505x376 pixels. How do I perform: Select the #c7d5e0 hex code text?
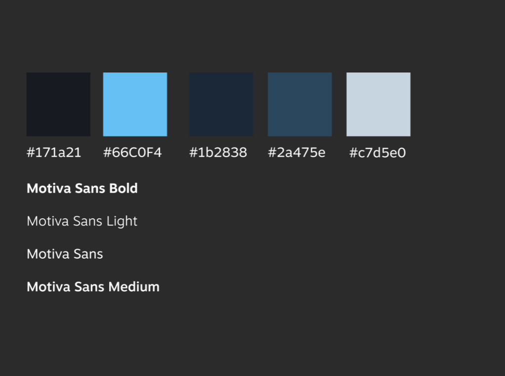(x=378, y=153)
